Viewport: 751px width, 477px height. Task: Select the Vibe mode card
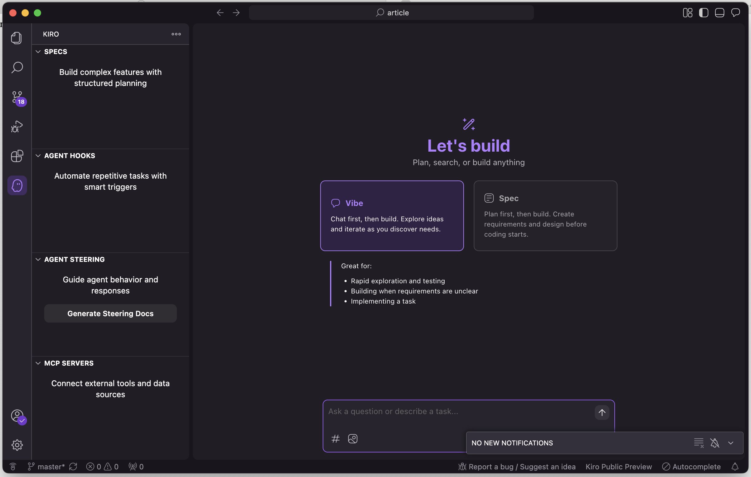tap(392, 216)
